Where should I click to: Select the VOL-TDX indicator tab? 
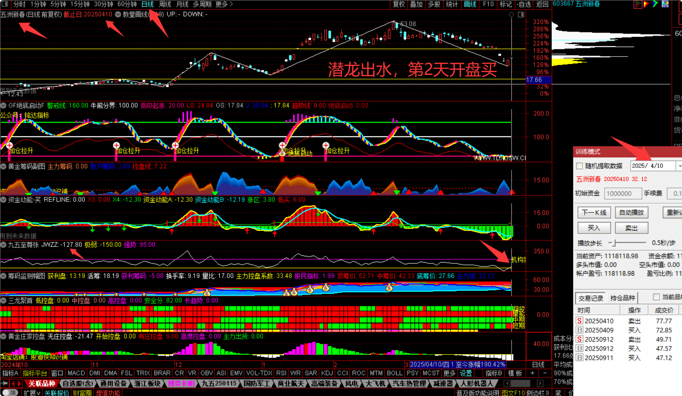pos(259,373)
